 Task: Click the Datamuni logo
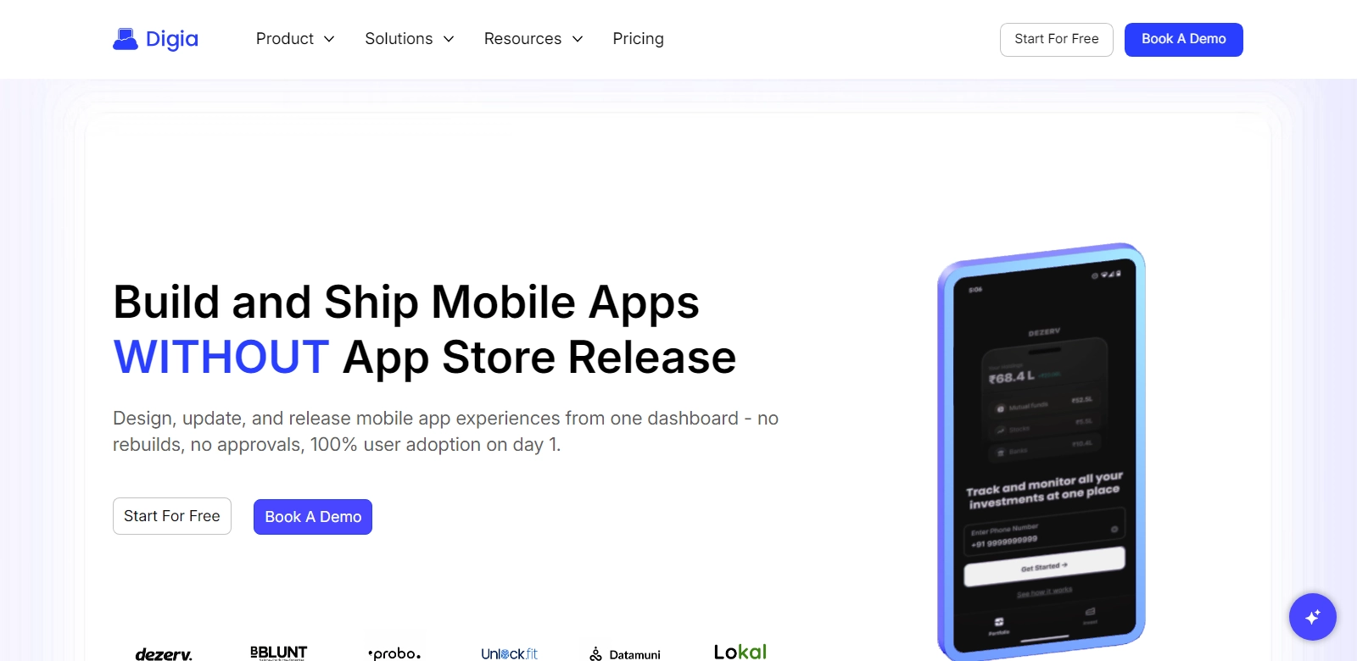625,653
